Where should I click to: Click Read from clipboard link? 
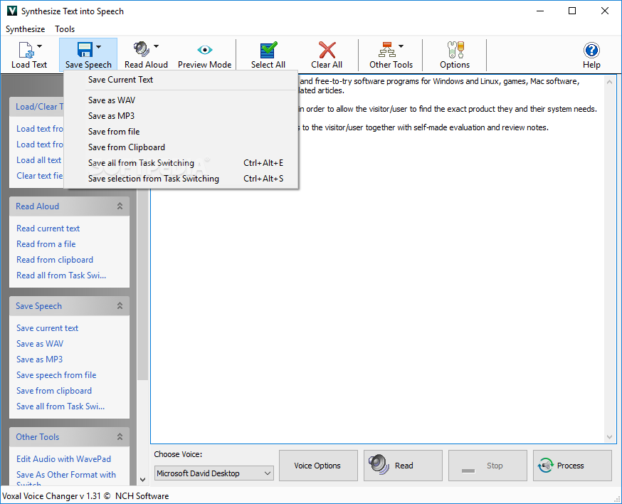click(55, 260)
